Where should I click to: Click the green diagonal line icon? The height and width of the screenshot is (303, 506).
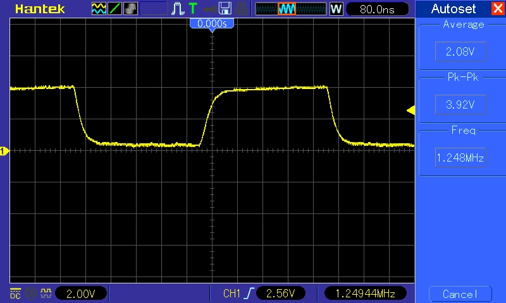click(115, 9)
